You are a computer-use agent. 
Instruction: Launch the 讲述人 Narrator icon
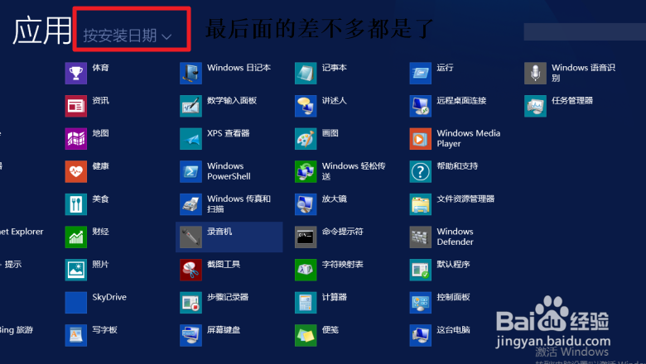click(x=306, y=106)
